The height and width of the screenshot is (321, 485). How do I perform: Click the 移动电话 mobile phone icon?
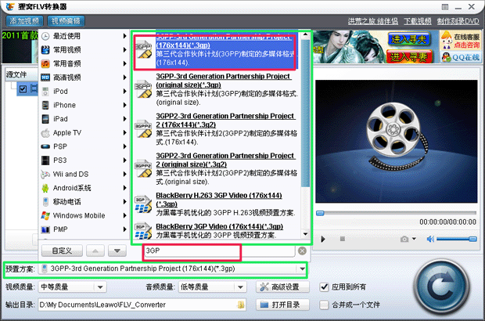coord(45,202)
